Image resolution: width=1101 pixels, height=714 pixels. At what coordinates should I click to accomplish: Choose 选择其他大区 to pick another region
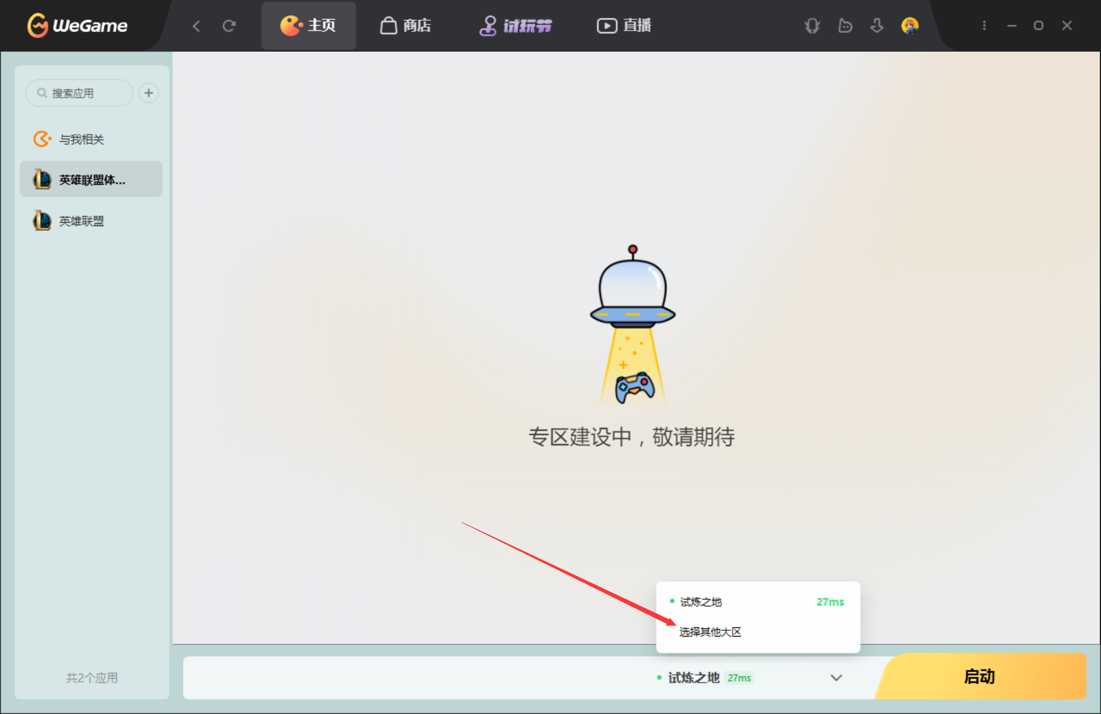(x=710, y=632)
